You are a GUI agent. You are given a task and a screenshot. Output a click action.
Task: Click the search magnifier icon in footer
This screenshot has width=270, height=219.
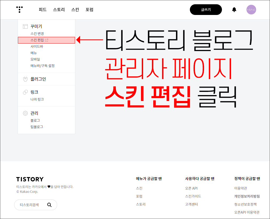pyautogui.click(x=49, y=205)
